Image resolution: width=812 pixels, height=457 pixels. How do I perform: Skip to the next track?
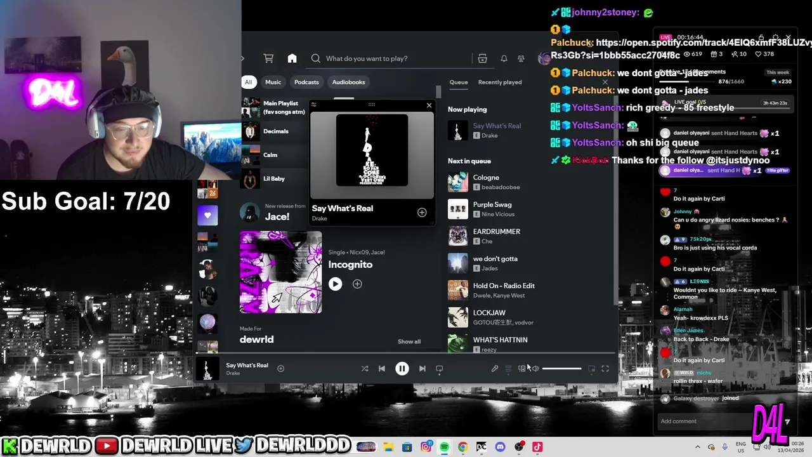(422, 369)
